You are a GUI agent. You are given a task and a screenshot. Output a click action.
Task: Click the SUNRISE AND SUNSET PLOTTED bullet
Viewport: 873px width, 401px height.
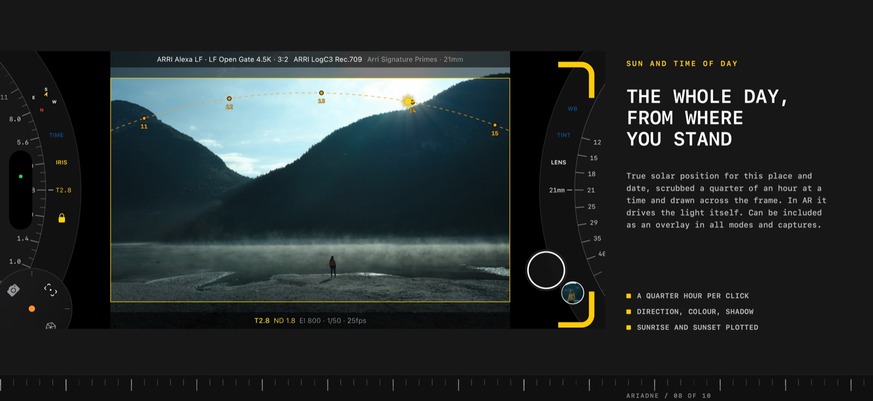[x=697, y=327]
